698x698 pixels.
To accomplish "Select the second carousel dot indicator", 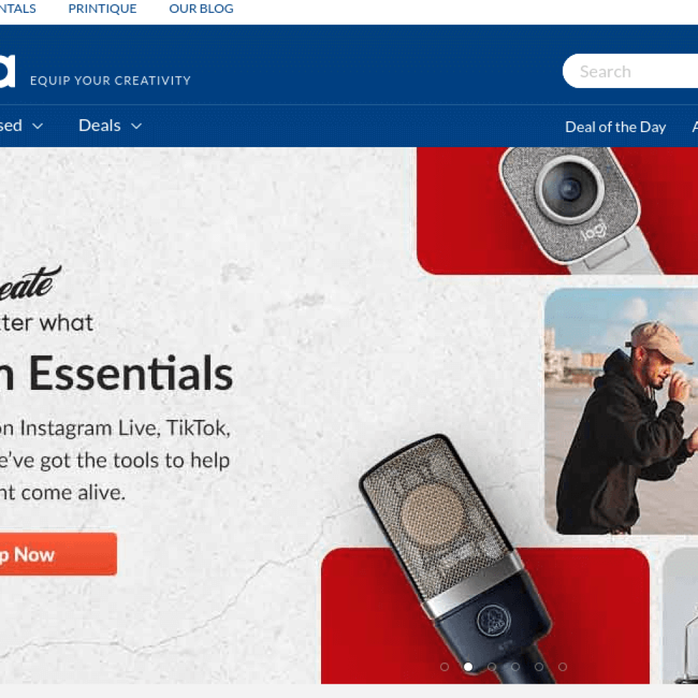I will coord(468,667).
